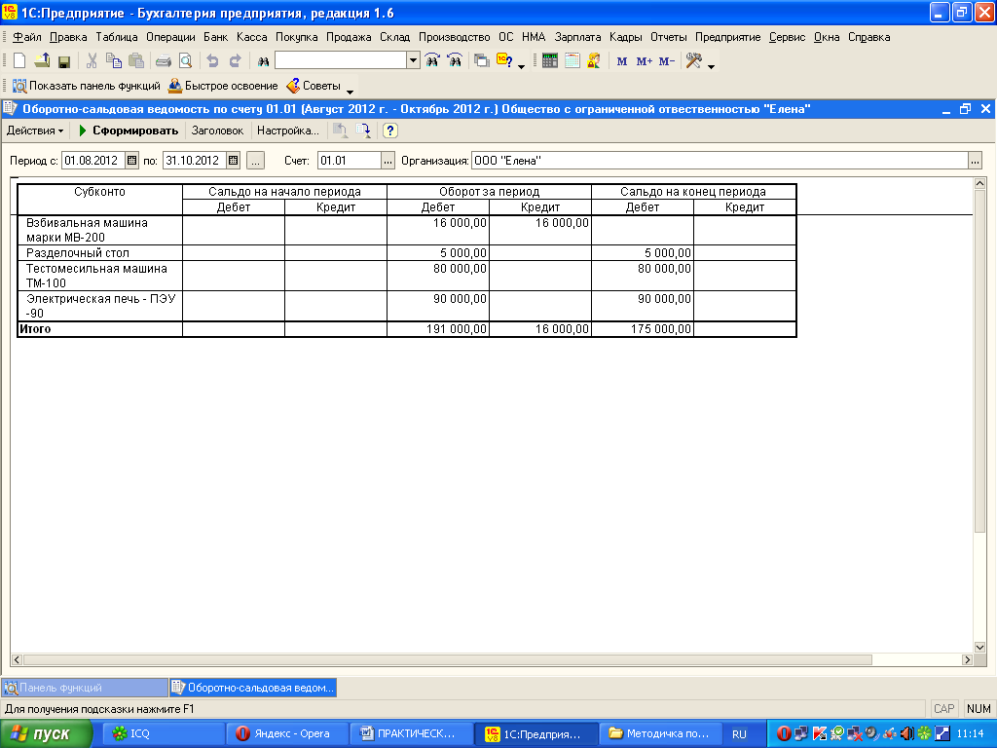
Task: Open organization selection ellipsis button
Action: tap(975, 161)
